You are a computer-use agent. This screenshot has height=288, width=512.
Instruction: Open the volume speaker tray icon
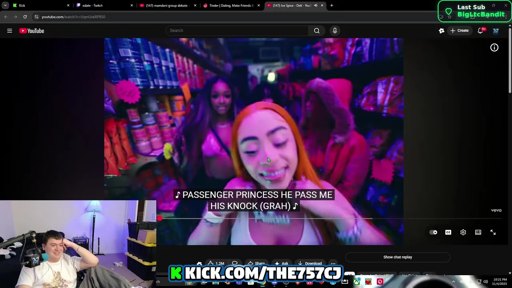(x=485, y=282)
